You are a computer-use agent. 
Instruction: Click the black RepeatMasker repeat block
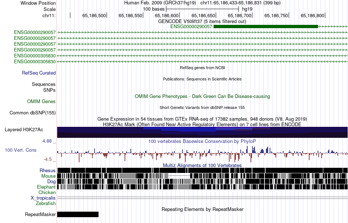click(78, 214)
